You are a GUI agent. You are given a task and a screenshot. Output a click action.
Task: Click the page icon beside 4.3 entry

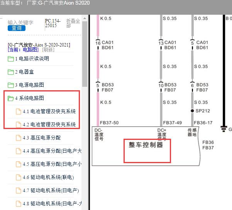[19, 138]
